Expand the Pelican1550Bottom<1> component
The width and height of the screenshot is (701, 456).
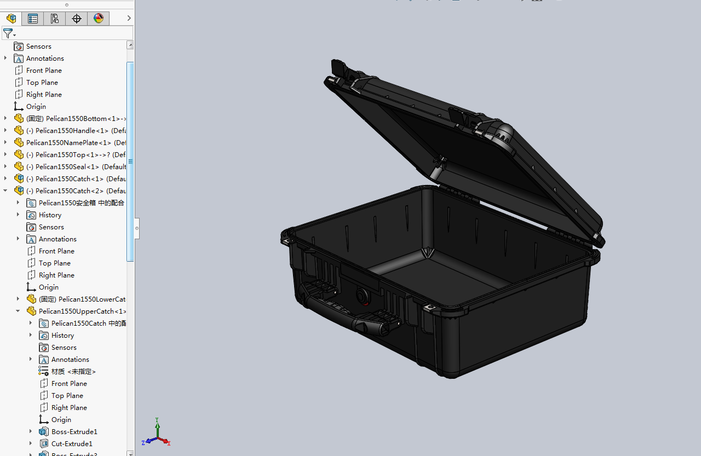(x=5, y=119)
